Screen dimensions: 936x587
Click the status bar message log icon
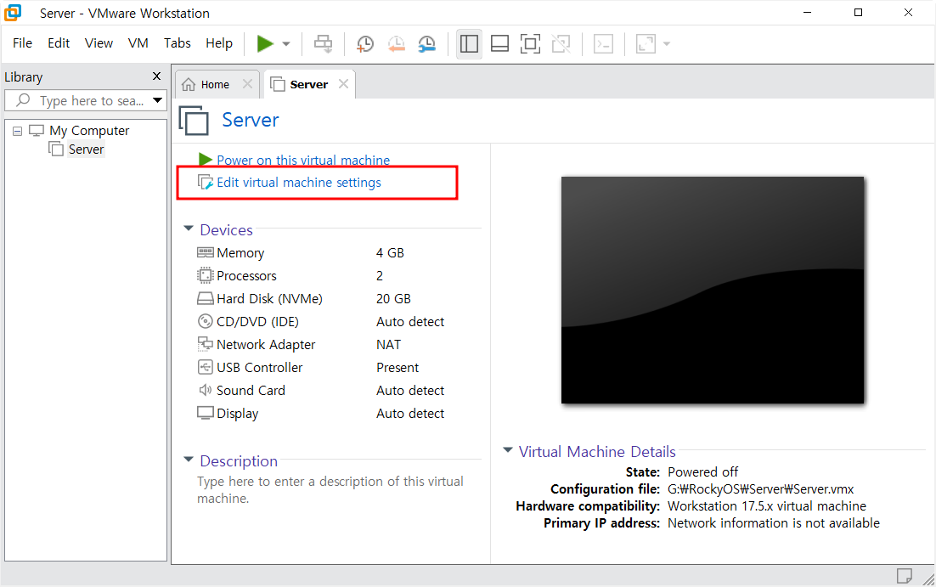coord(904,576)
